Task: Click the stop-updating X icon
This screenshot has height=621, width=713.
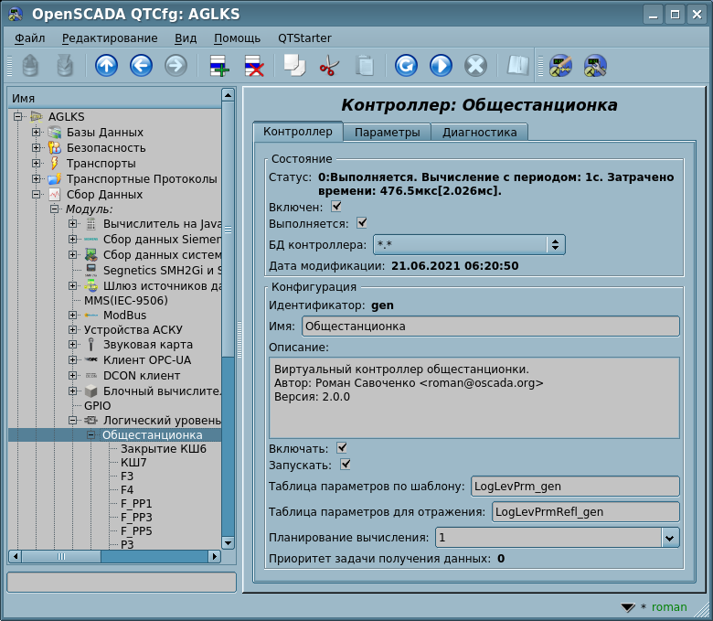Action: pos(475,66)
